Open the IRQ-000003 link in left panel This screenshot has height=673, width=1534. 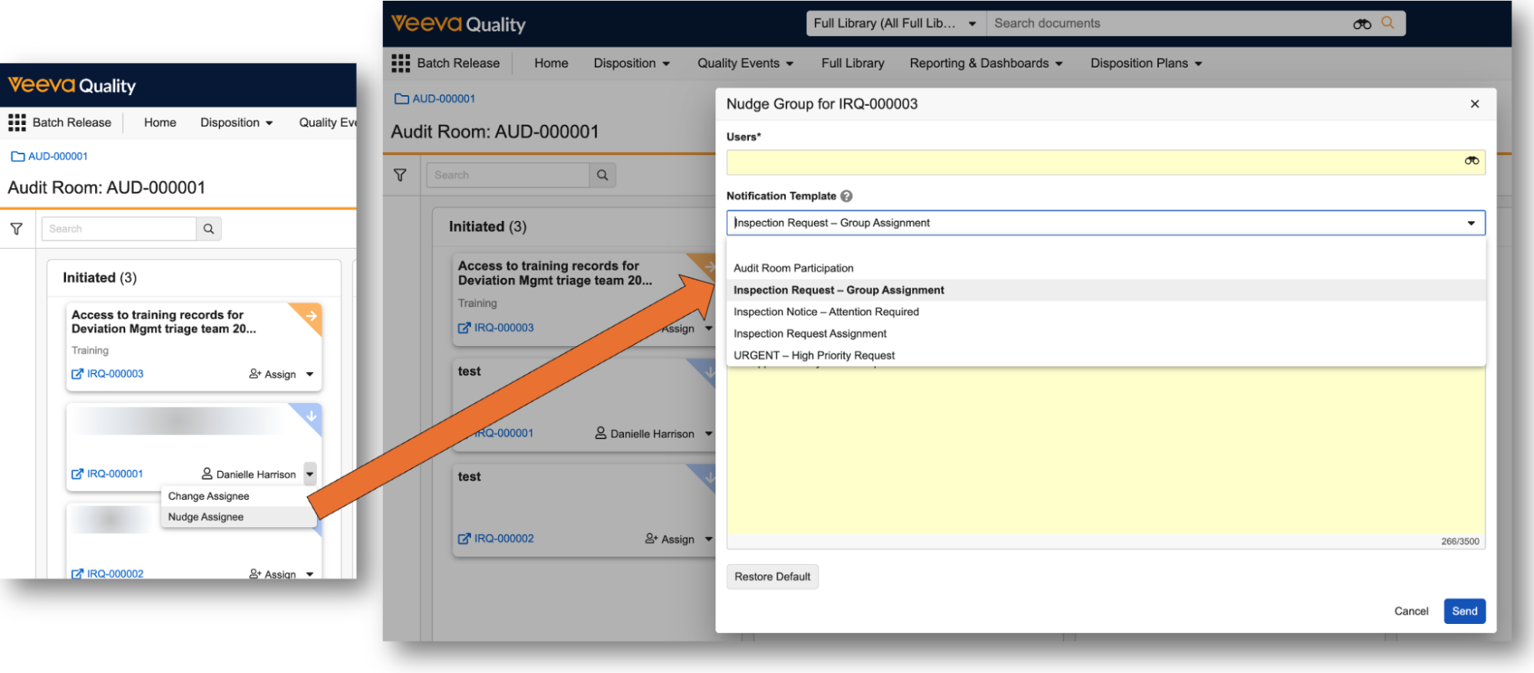coord(115,374)
